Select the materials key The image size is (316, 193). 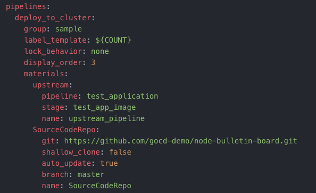pos(44,74)
